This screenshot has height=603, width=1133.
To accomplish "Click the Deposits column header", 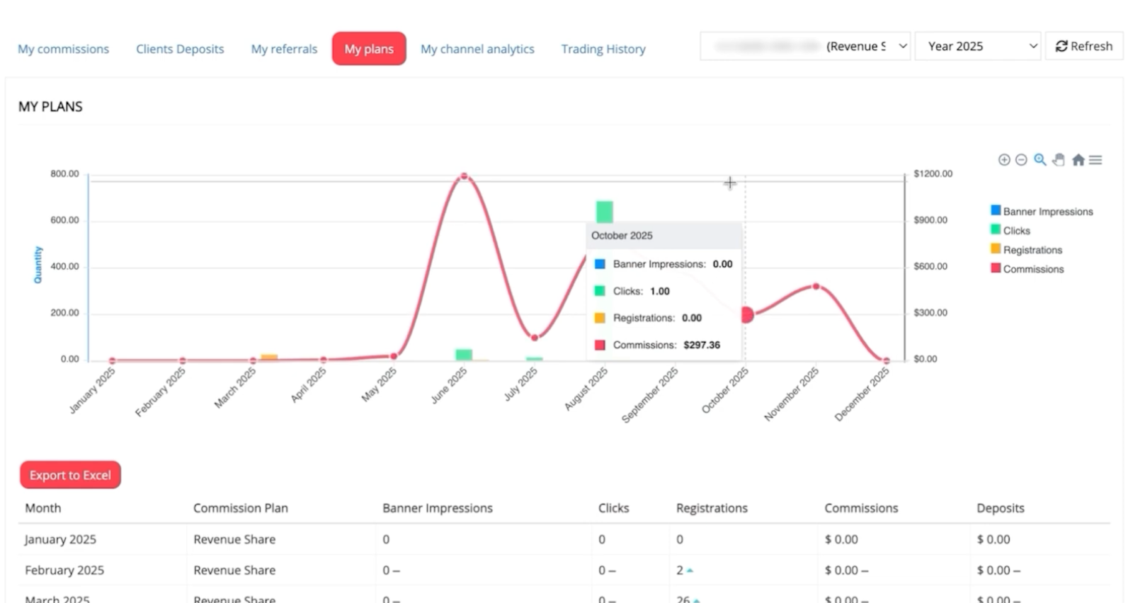I will [1001, 508].
